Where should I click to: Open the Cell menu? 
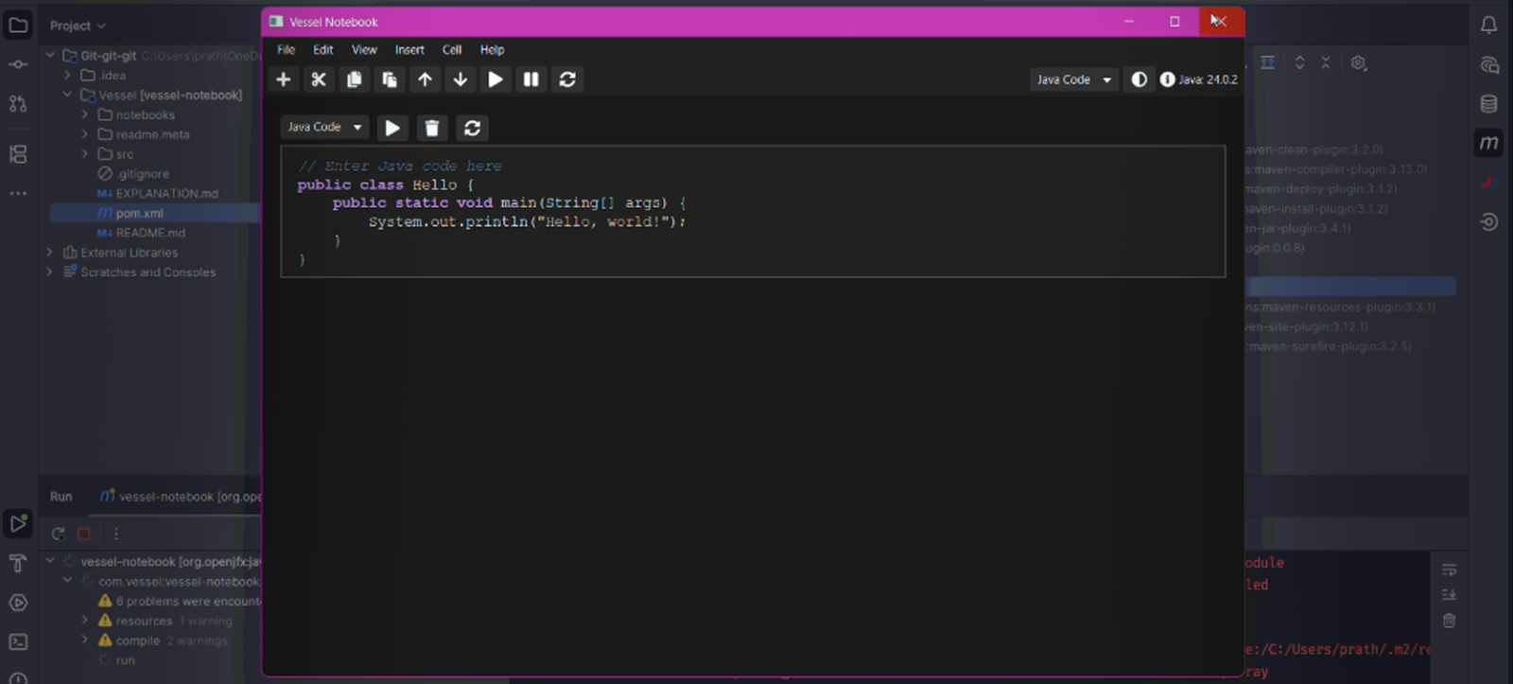click(x=452, y=50)
